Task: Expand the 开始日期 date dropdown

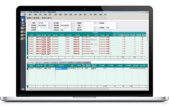Action: pyautogui.click(x=49, y=25)
